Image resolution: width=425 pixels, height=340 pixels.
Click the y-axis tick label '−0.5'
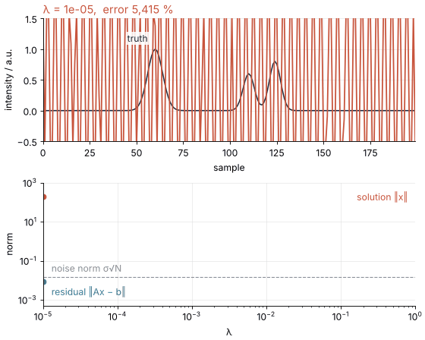pyautogui.click(x=27, y=142)
